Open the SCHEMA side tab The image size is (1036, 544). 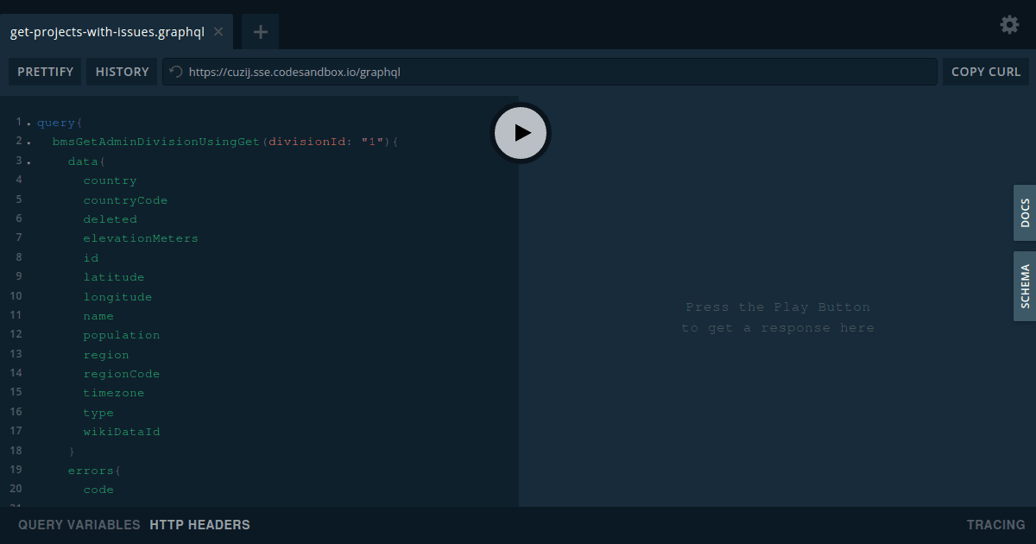[1025, 287]
